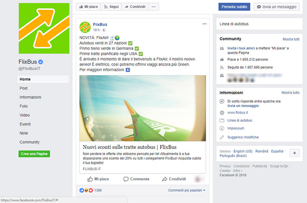Open the post's three-dot options menu
Viewport: 307px width, 203px height.
point(205,24)
